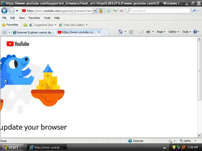Click the RSS feeds icon
The image size is (202, 151).
[131, 32]
